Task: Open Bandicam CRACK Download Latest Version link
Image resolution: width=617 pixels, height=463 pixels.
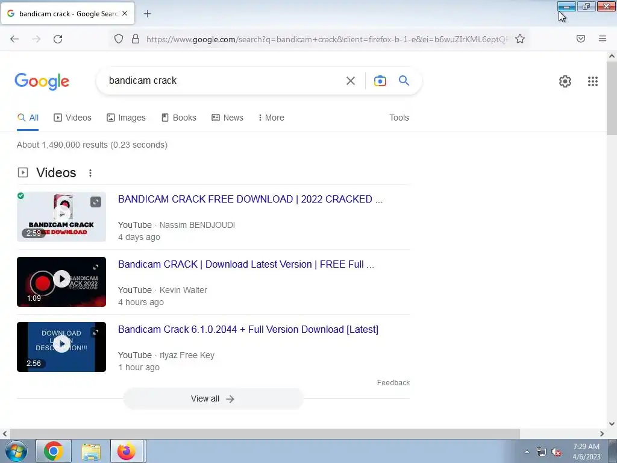Action: pyautogui.click(x=246, y=264)
